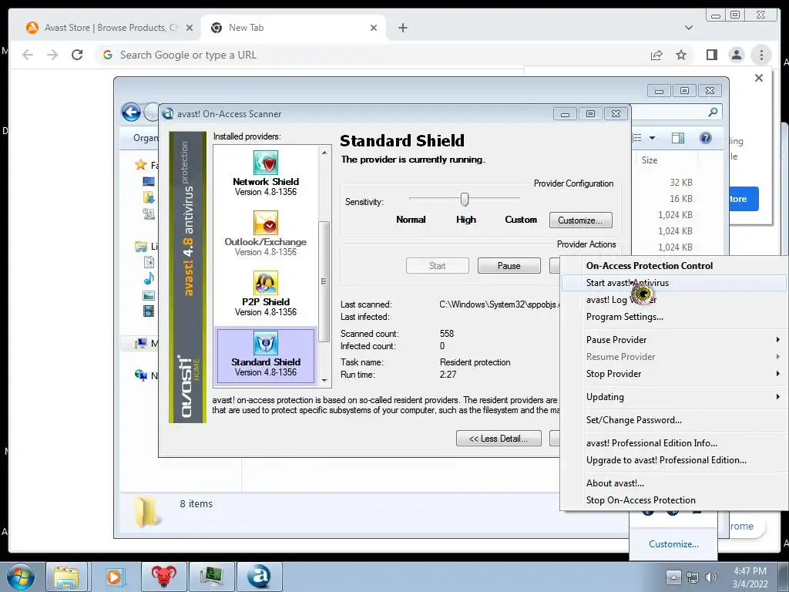The height and width of the screenshot is (592, 789).
Task: Select the P2P Shield provider icon
Action: 265,283
